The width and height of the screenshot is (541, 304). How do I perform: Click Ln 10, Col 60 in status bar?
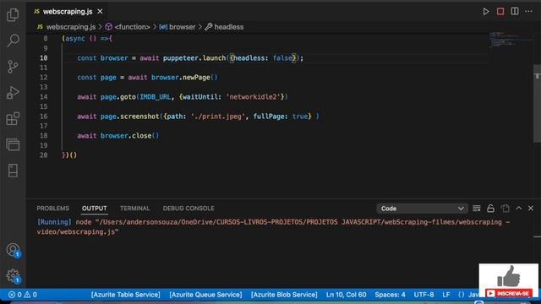pyautogui.click(x=346, y=295)
